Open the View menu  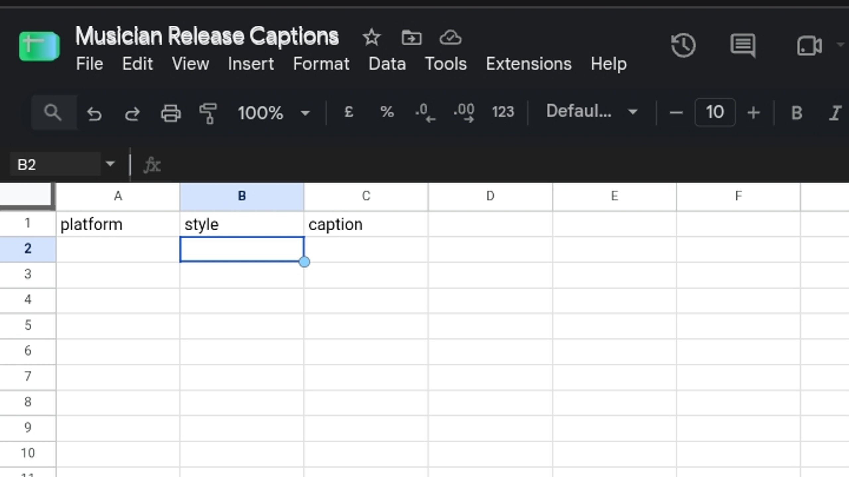point(190,64)
